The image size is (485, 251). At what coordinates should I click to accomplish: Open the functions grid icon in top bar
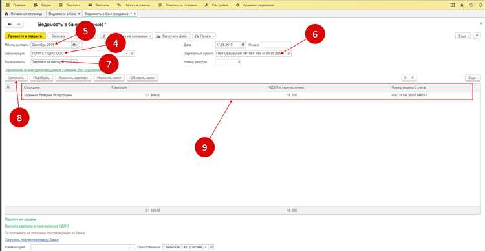(453, 5)
